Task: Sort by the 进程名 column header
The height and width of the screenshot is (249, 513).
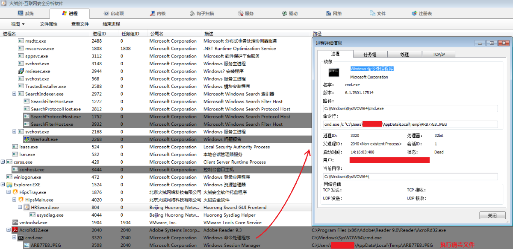Action: tap(45, 34)
